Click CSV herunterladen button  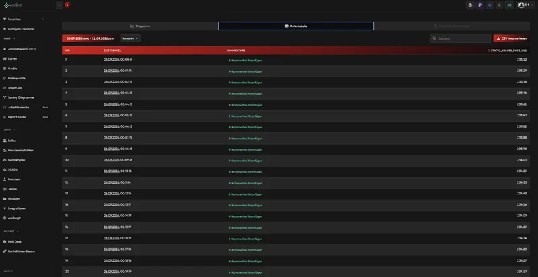point(512,38)
